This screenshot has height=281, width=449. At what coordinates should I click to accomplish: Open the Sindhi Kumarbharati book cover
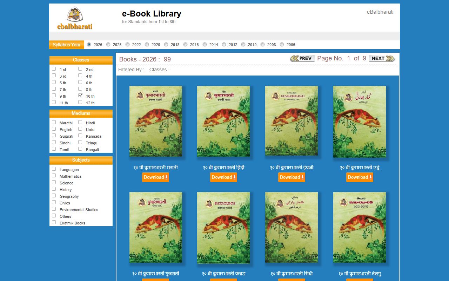[x=291, y=227]
